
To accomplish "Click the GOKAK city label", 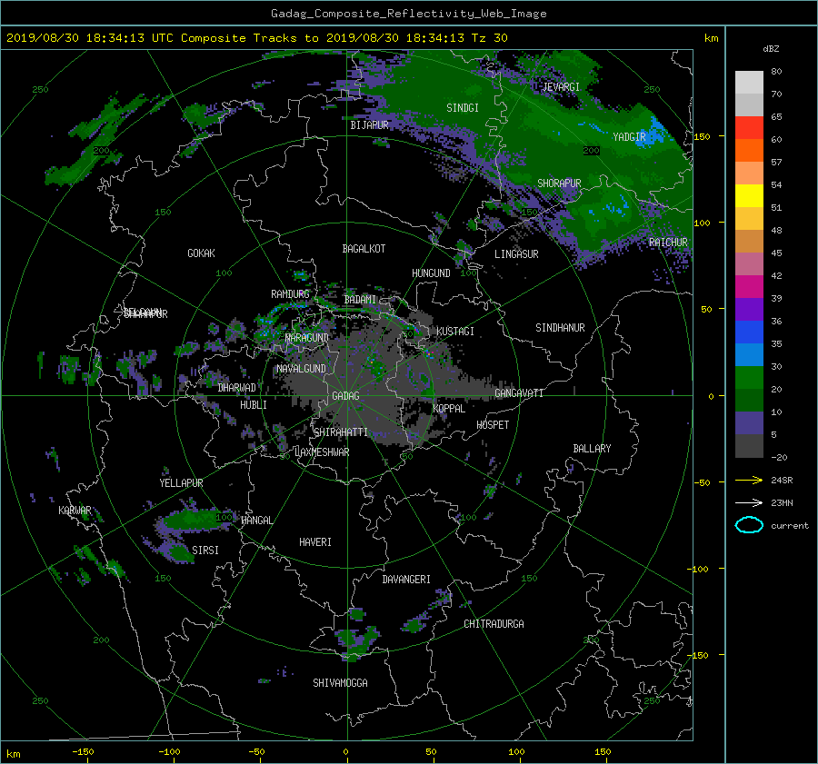I will point(202,253).
